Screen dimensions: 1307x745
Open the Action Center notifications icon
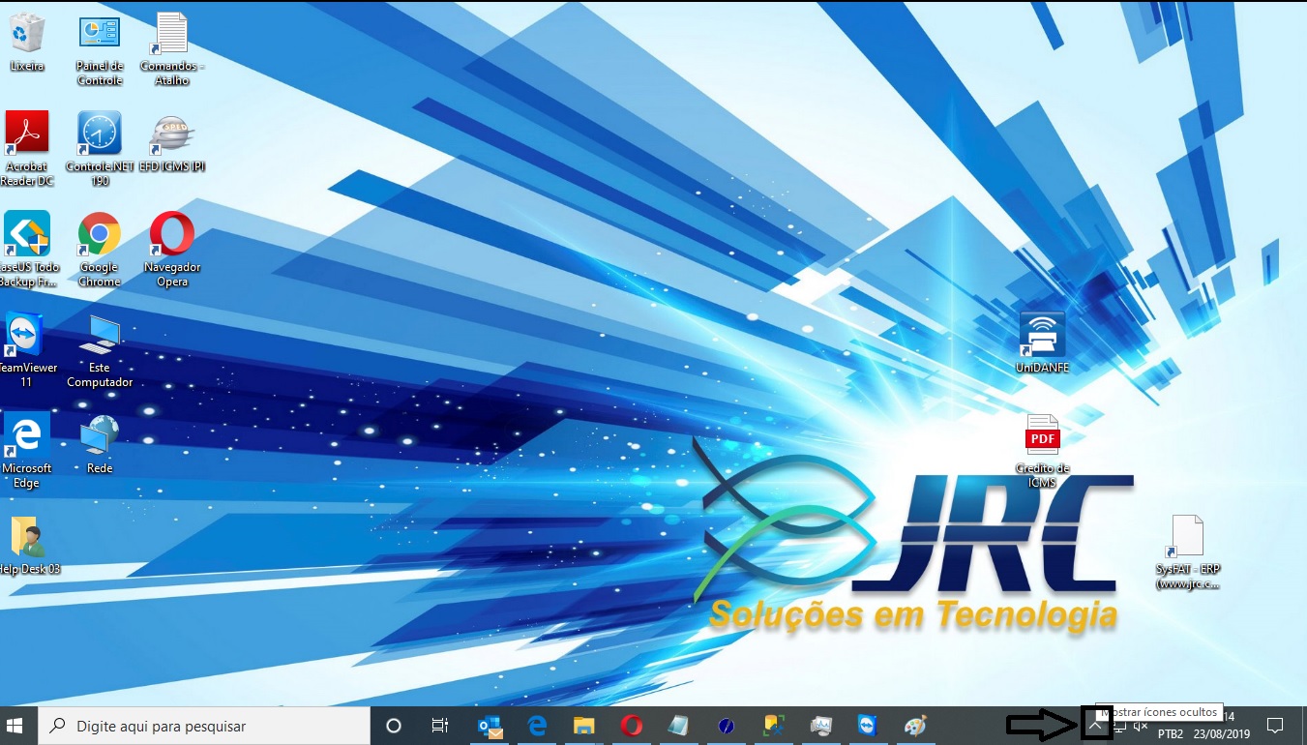[x=1275, y=726]
